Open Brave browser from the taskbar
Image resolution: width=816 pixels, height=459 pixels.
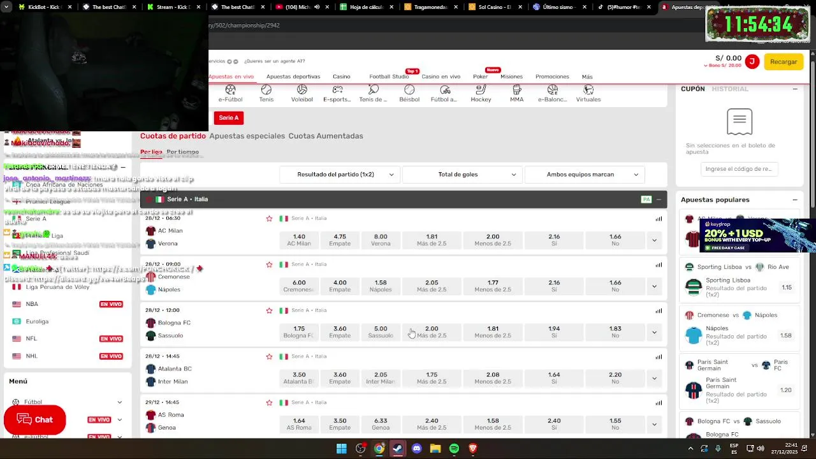pyautogui.click(x=473, y=449)
